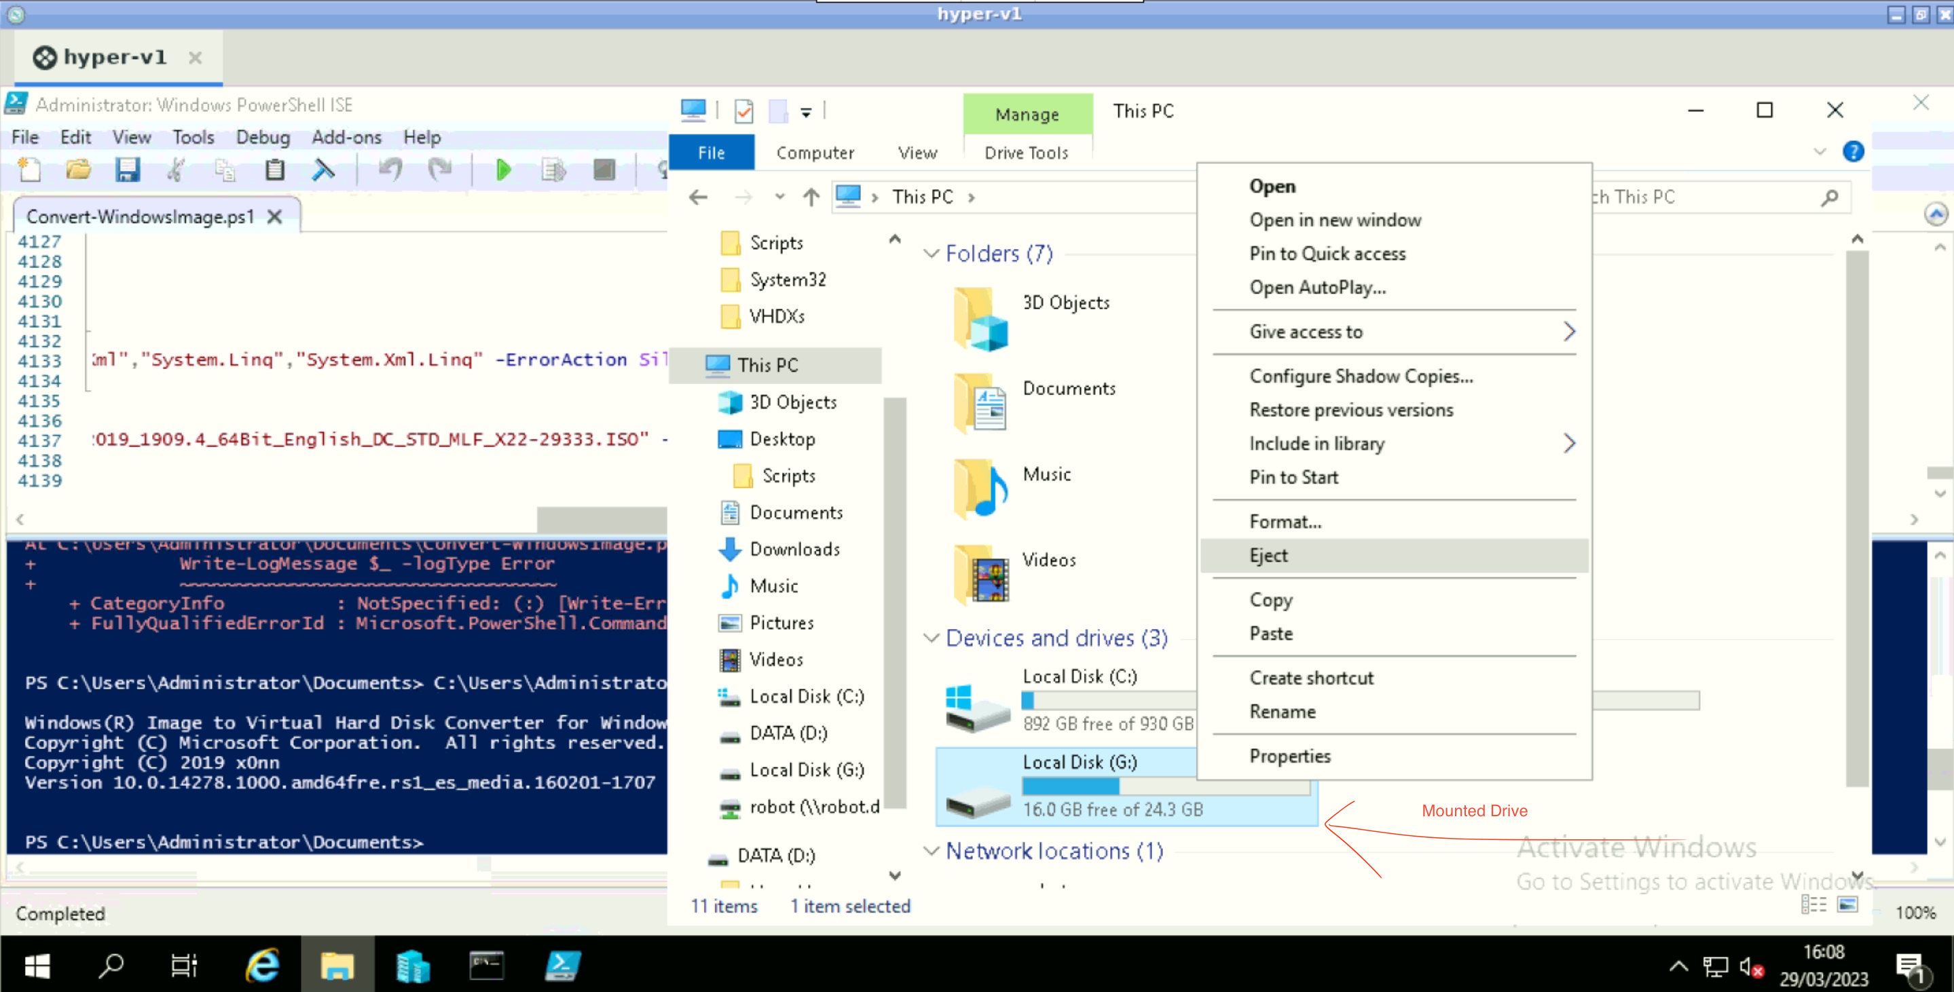
Task: Click the Stop operation square icon
Action: (604, 170)
